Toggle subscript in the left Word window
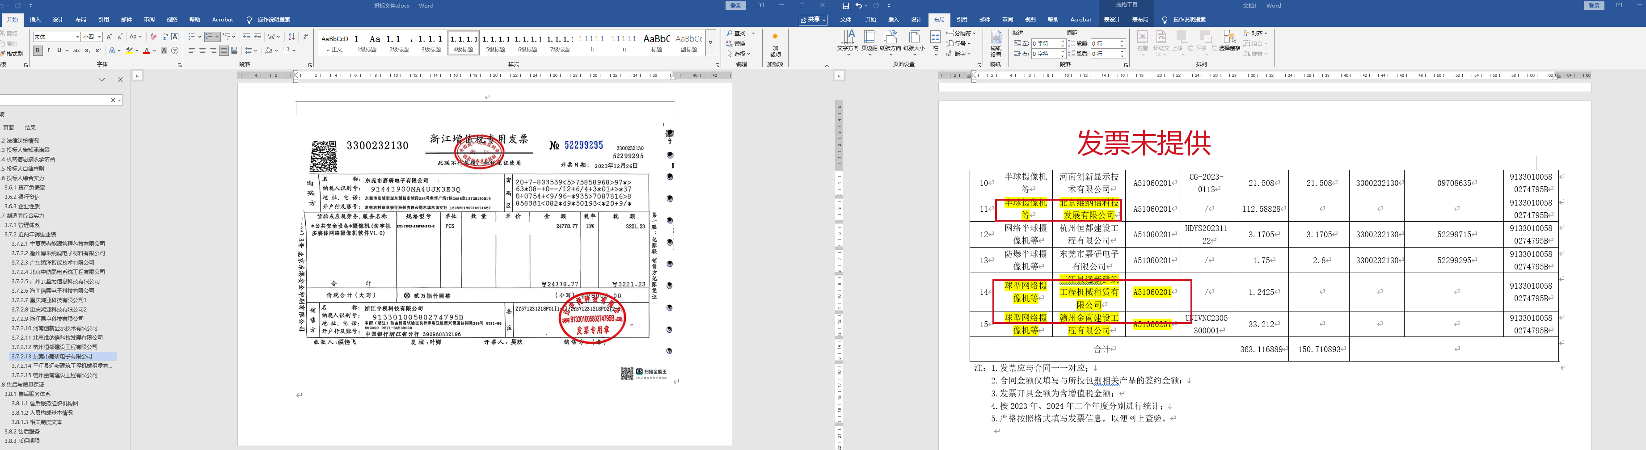This screenshot has height=450, width=1646. click(88, 50)
